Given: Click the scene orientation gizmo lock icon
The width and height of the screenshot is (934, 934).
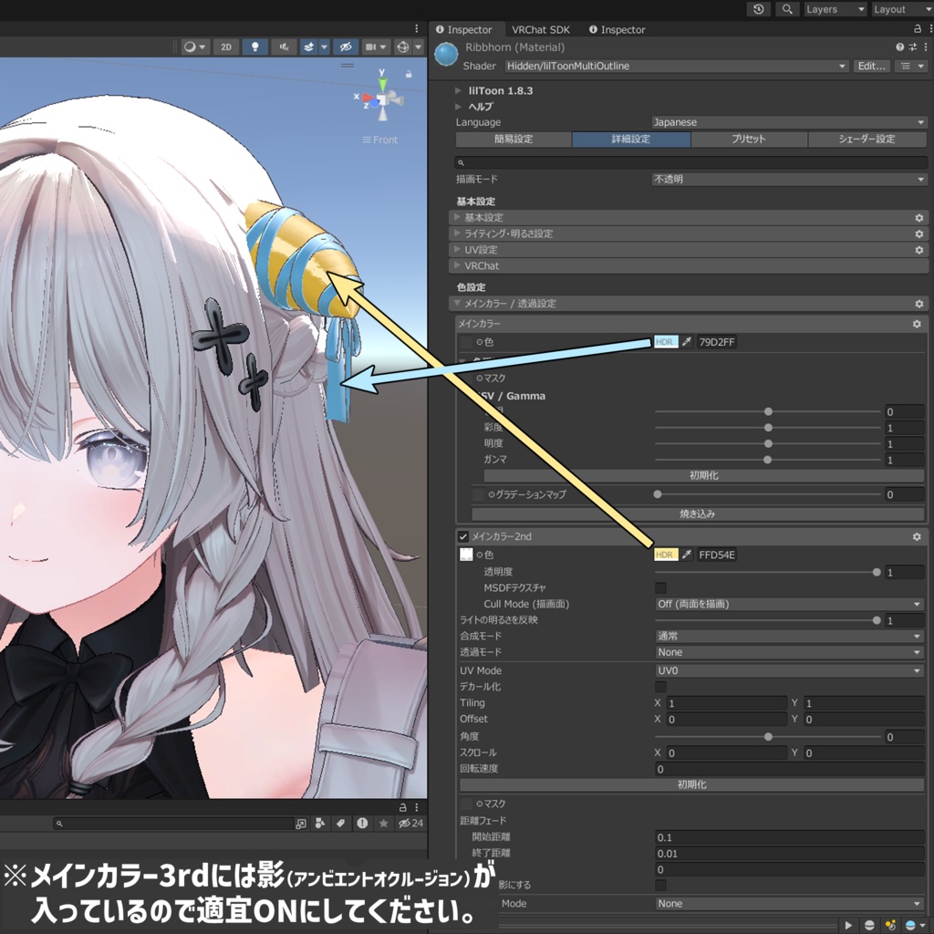Looking at the screenshot, I should click(x=409, y=75).
